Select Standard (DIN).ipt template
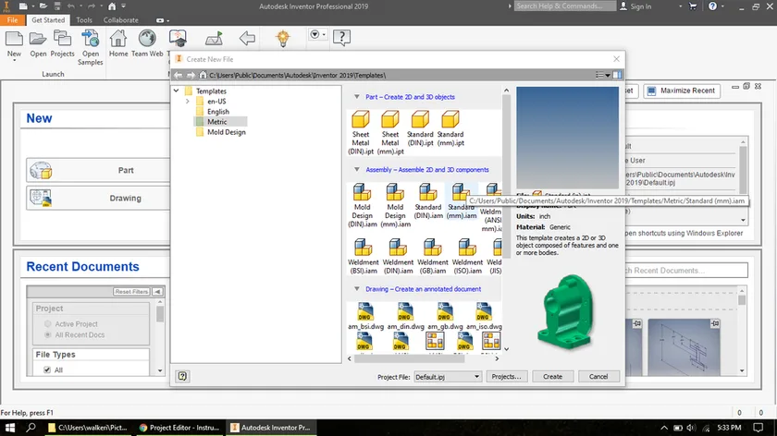The image size is (777, 436). (x=420, y=128)
